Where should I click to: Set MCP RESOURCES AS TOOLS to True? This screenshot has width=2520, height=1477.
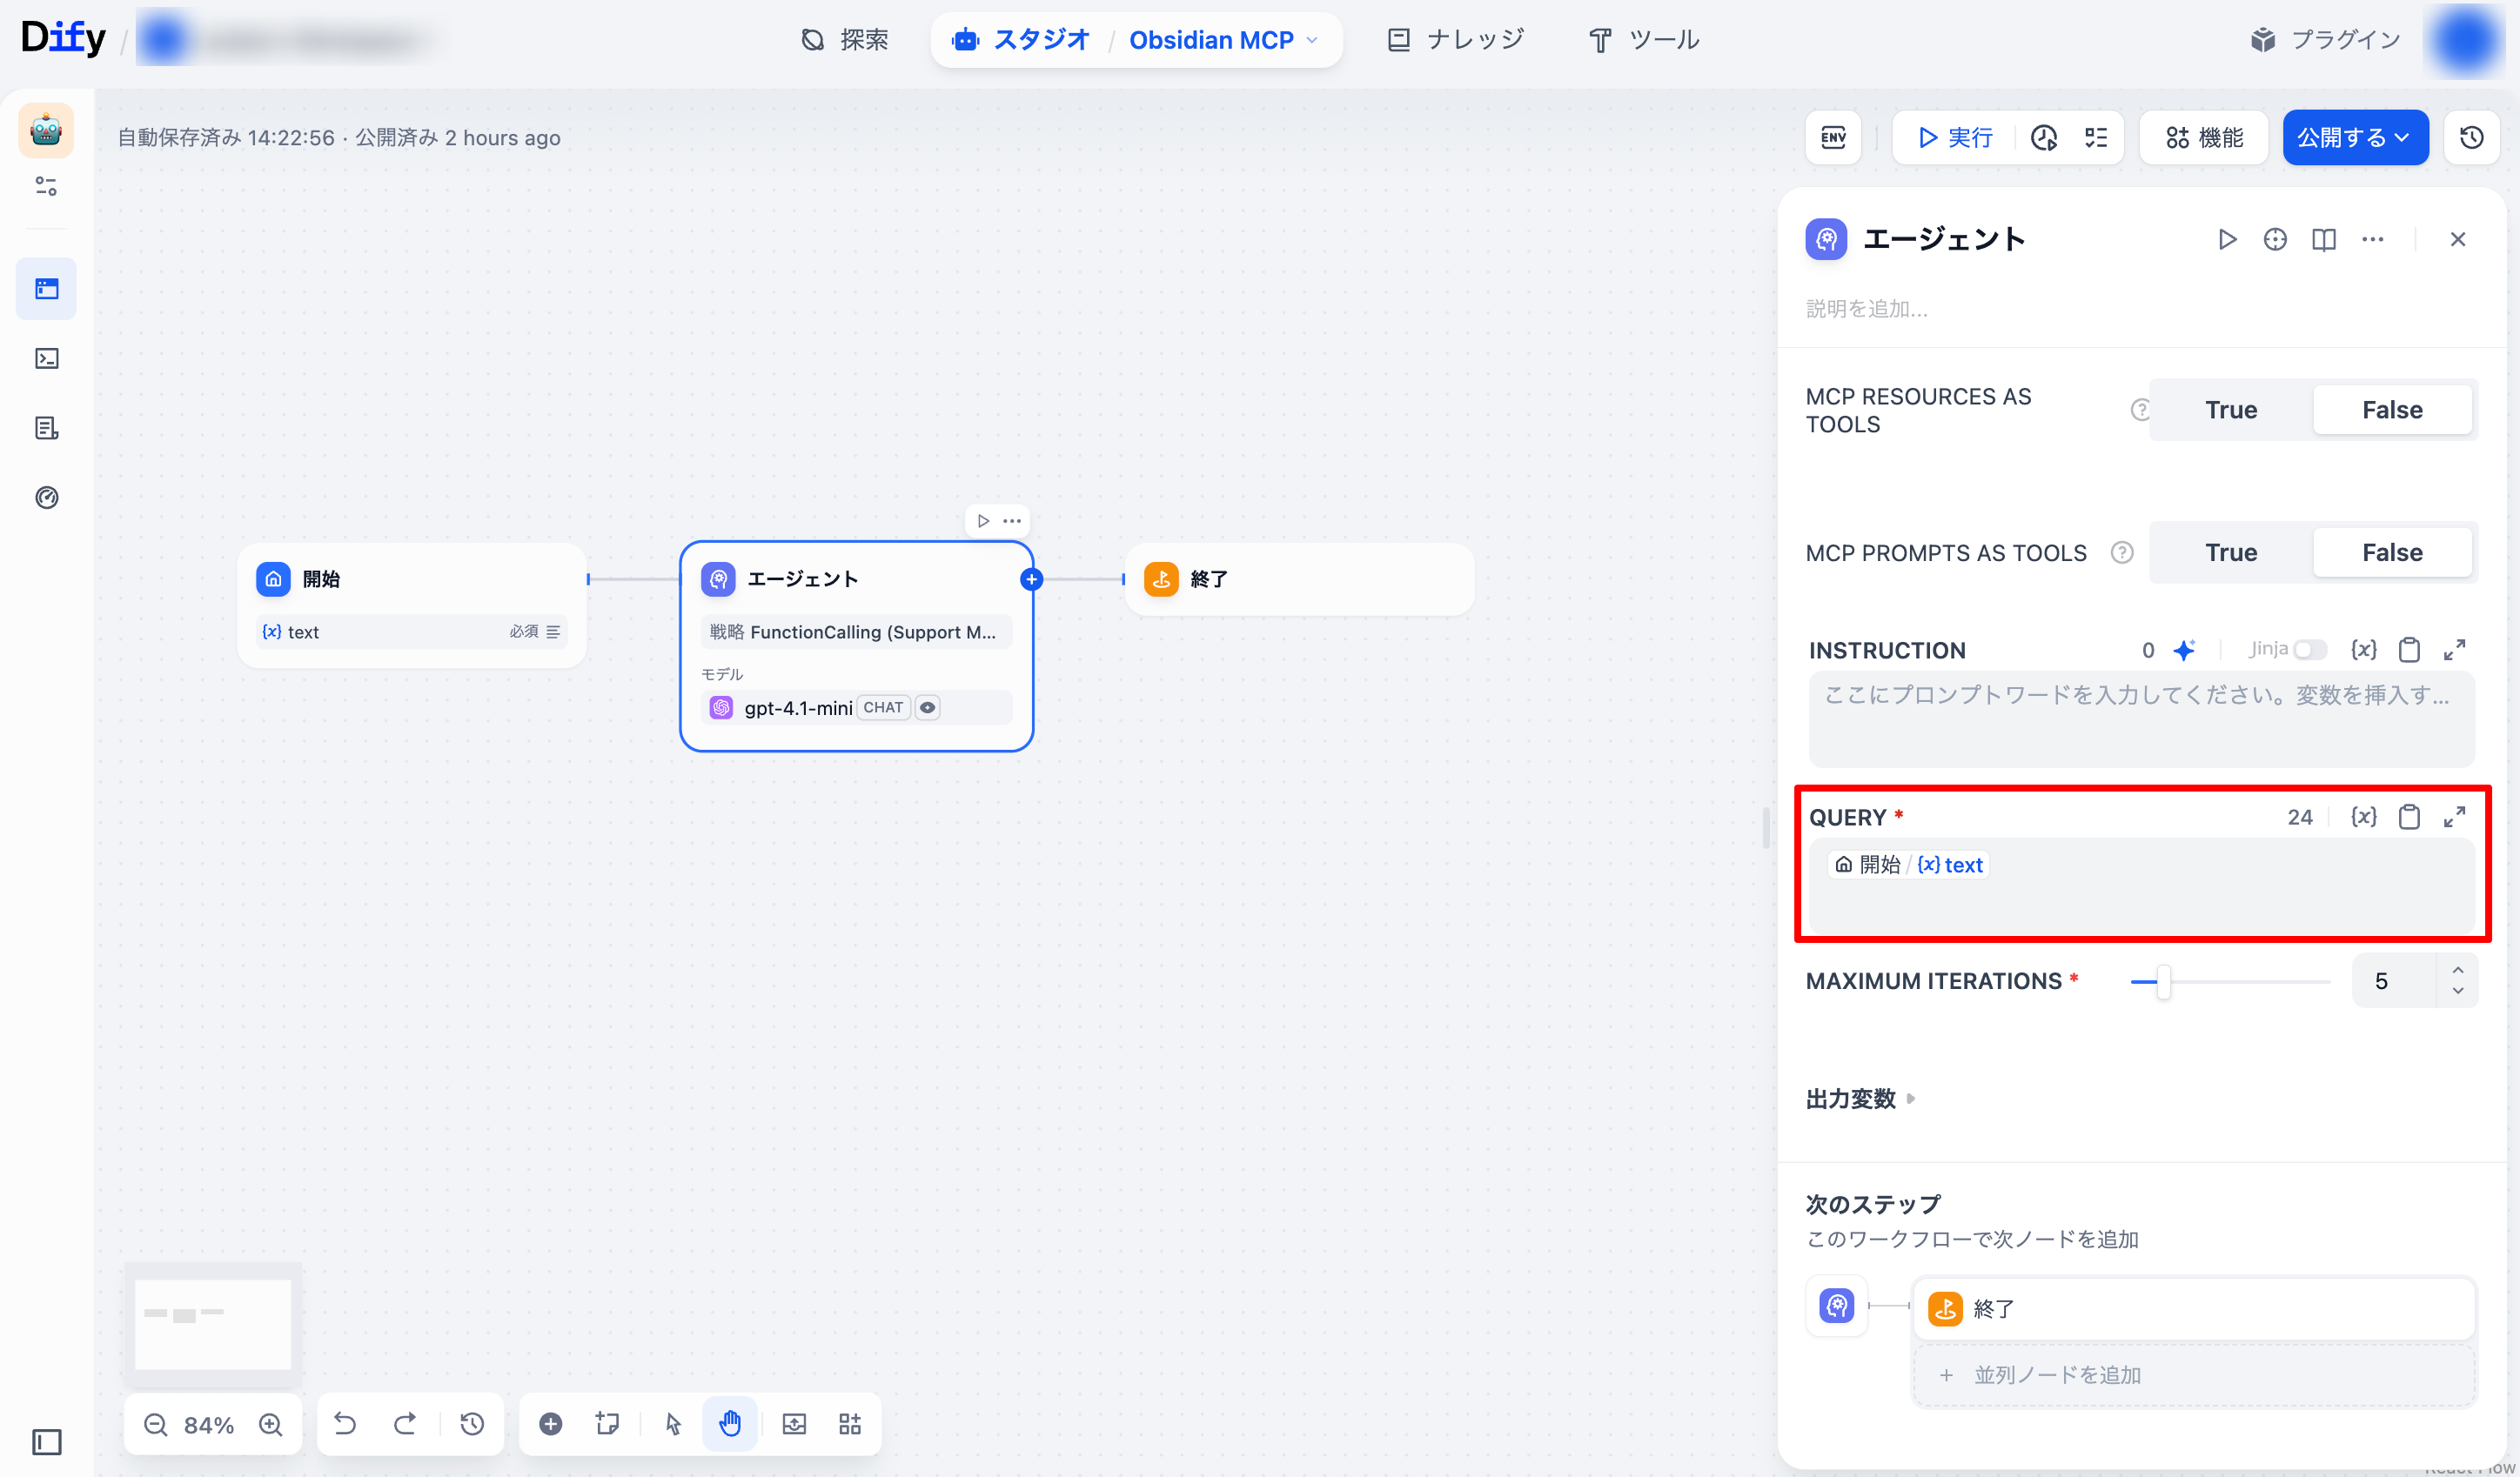click(x=2230, y=410)
